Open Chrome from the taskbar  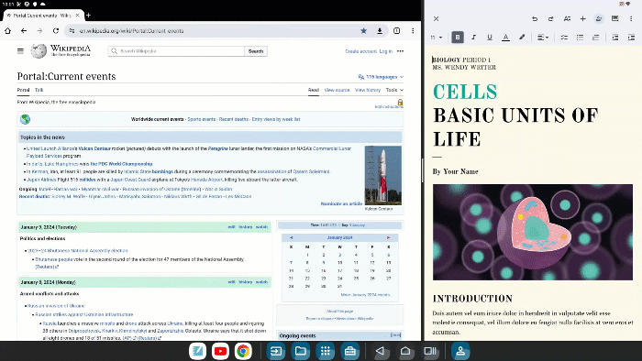[x=243, y=351]
